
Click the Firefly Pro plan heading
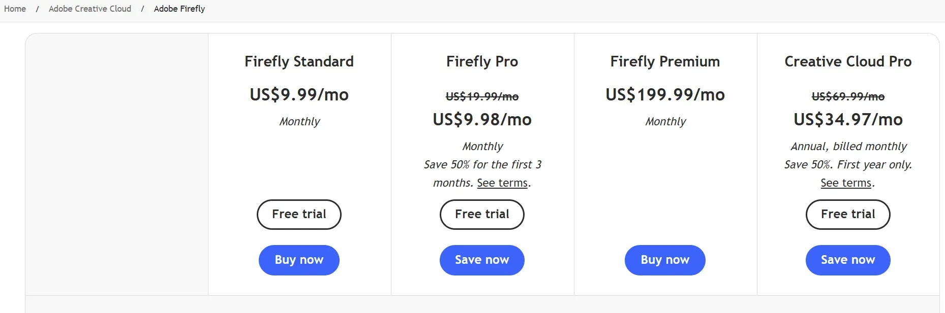pos(481,61)
